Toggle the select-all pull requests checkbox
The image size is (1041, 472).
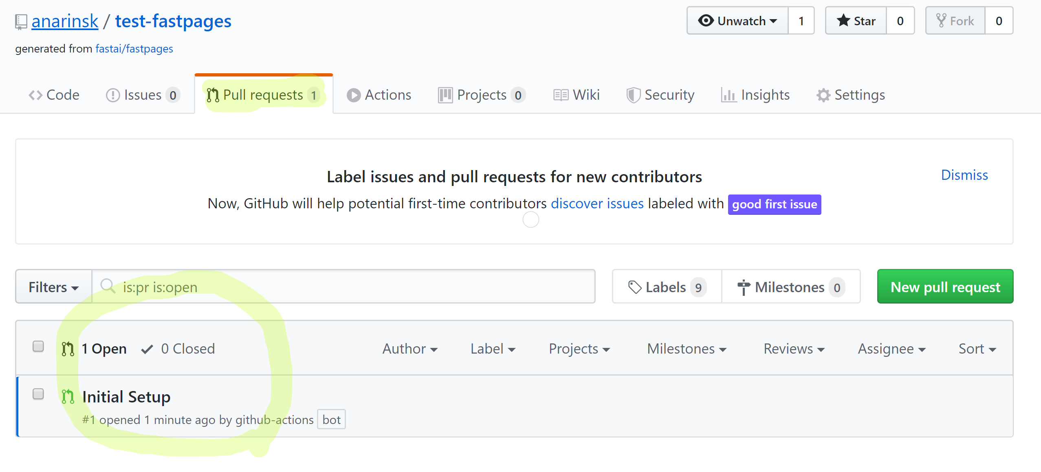coord(38,346)
